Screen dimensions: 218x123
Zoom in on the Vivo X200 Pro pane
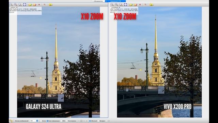click(116, 4)
